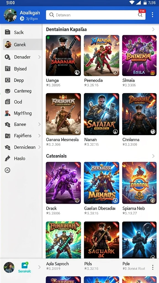Click the round badge on Drack cover

(77, 200)
